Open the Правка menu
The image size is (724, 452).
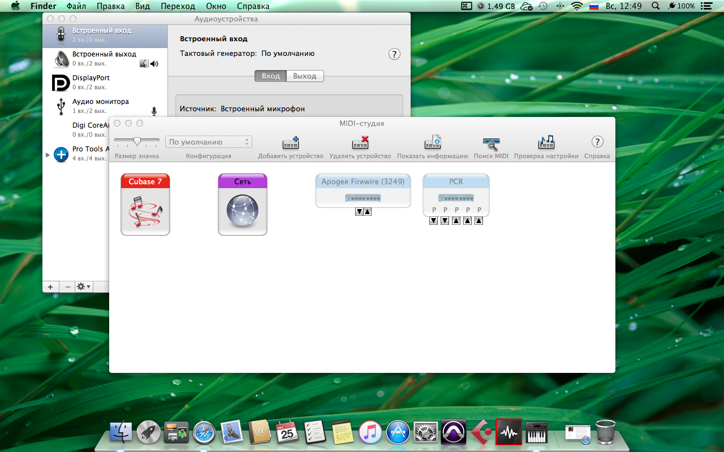click(x=111, y=6)
